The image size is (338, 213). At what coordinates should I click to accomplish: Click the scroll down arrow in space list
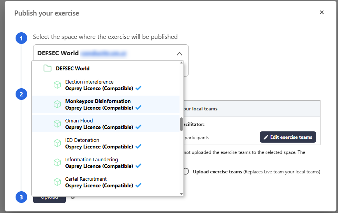click(181, 193)
